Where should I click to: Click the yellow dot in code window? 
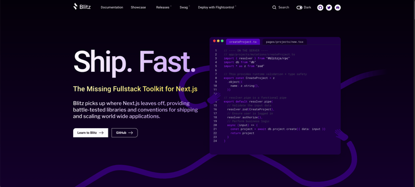tap(218, 41)
